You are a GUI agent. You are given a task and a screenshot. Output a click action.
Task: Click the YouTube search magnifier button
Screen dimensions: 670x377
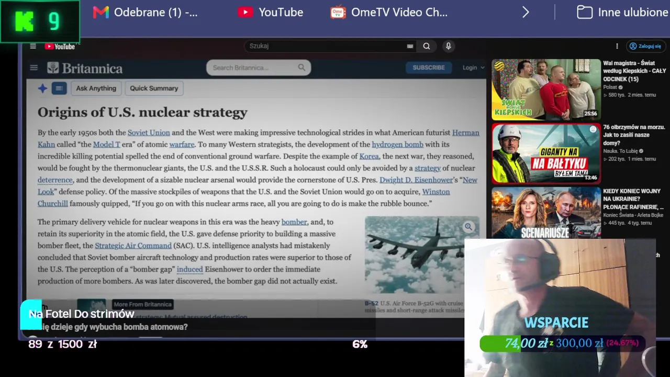click(427, 46)
